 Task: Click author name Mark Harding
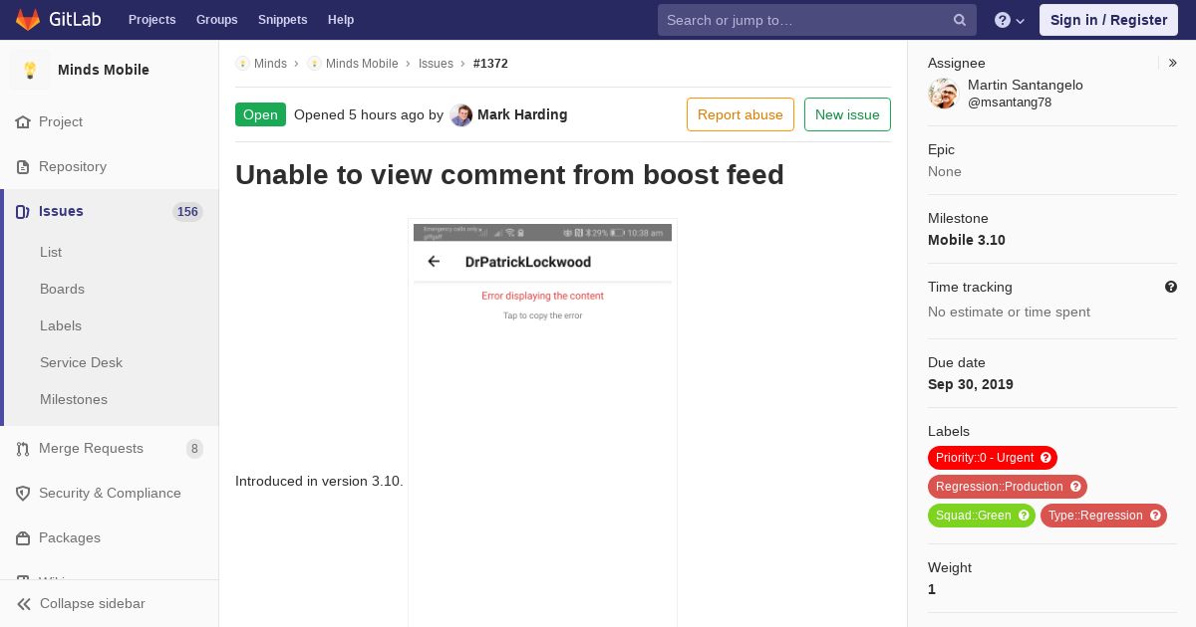pyautogui.click(x=522, y=114)
